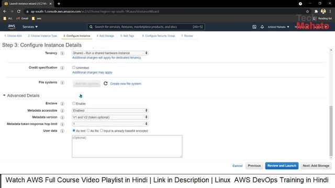335x188 pixels.
Task: Open the Metadata accessible dropdown
Action: pyautogui.click(x=110, y=110)
